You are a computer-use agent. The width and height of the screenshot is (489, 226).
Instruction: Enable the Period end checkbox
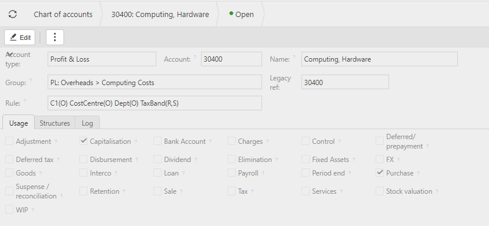pyautogui.click(x=305, y=173)
